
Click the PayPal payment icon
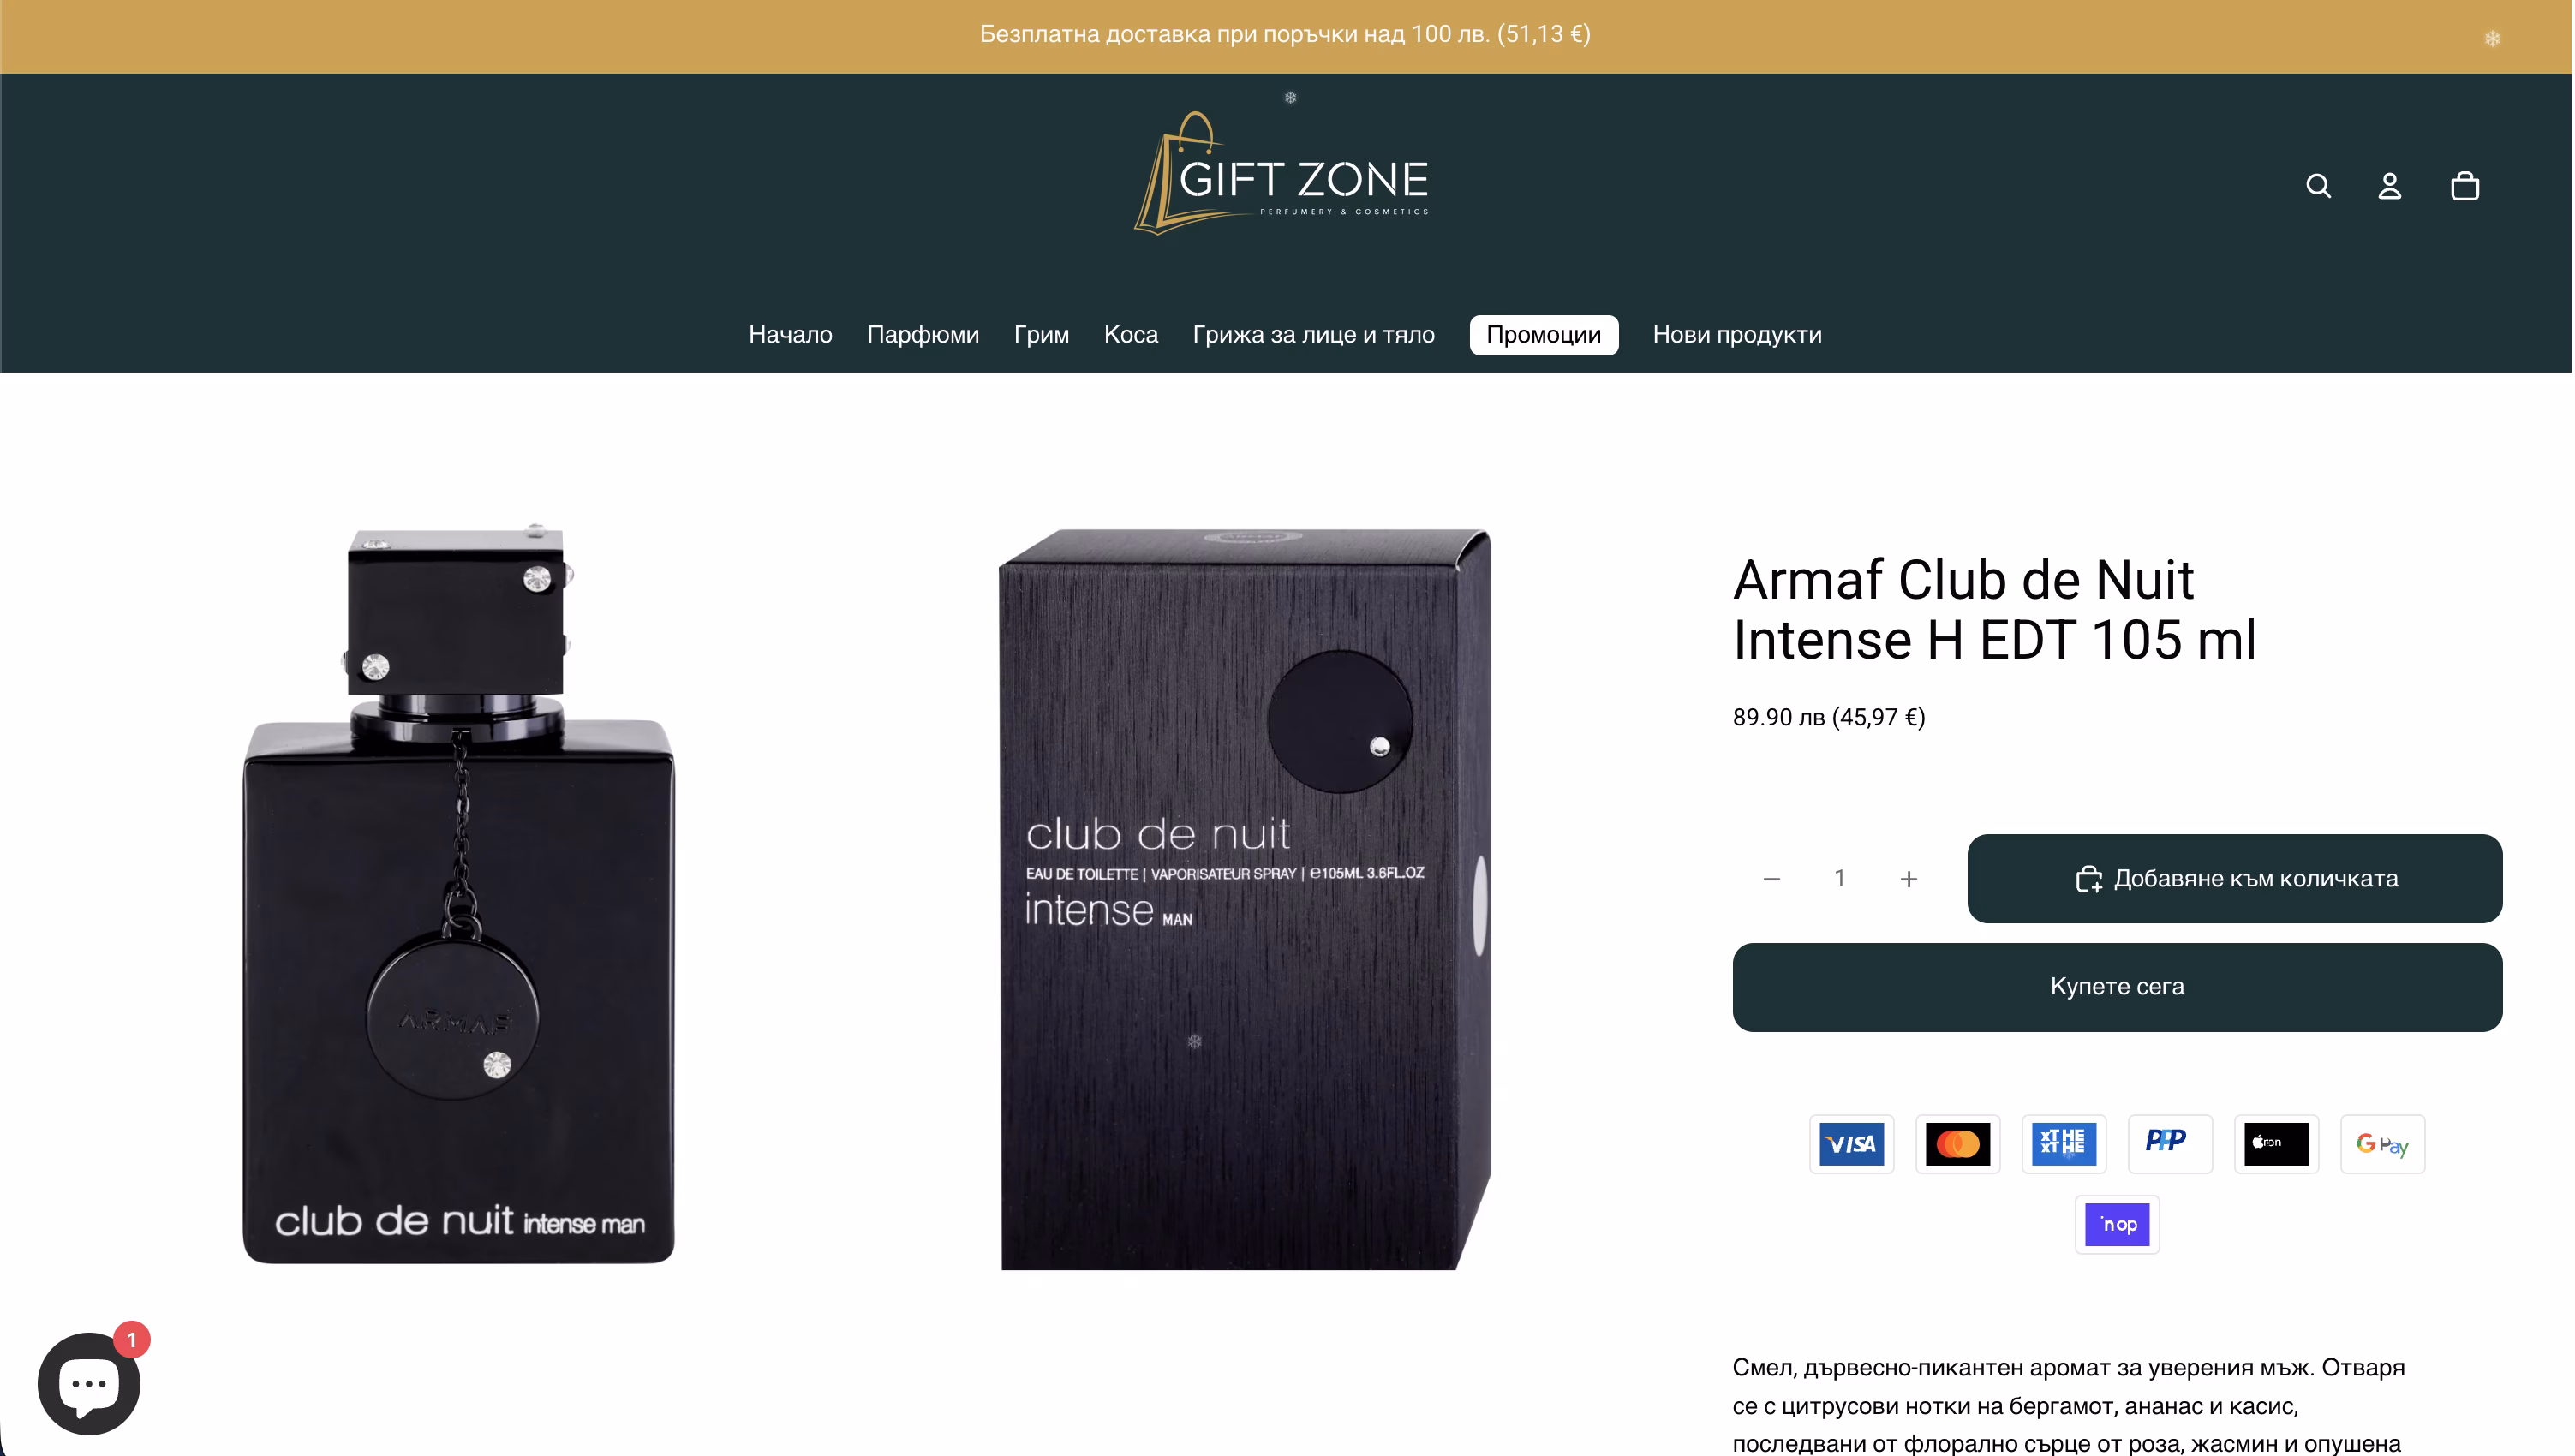pos(2172,1144)
